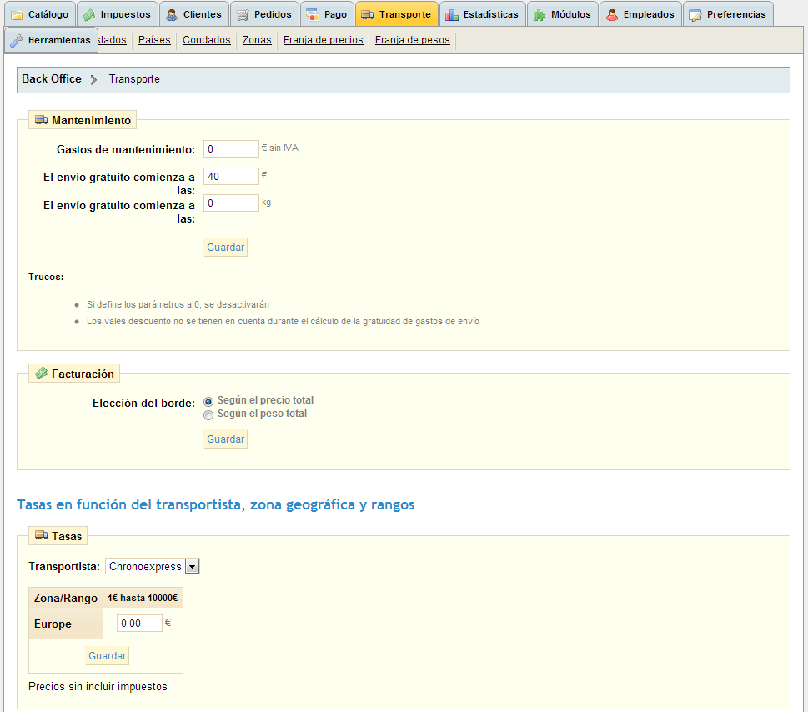Open the Herramientas tab
This screenshot has height=712, width=808.
[51, 40]
